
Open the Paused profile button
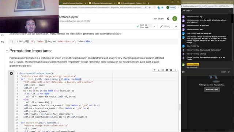pos(171,7)
